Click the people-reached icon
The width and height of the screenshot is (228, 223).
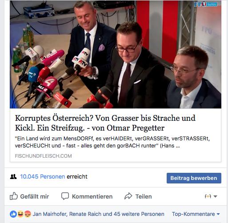pyautogui.click(x=13, y=176)
